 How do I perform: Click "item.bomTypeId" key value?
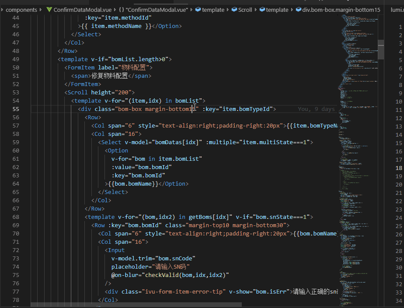246,109
